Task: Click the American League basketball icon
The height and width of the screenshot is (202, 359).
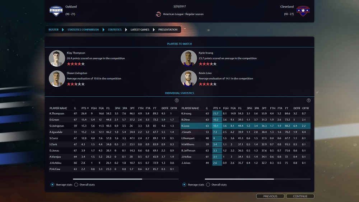Action: [x=158, y=14]
